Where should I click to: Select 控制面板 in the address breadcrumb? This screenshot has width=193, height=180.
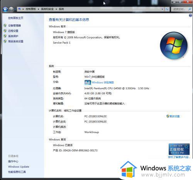(31, 9)
